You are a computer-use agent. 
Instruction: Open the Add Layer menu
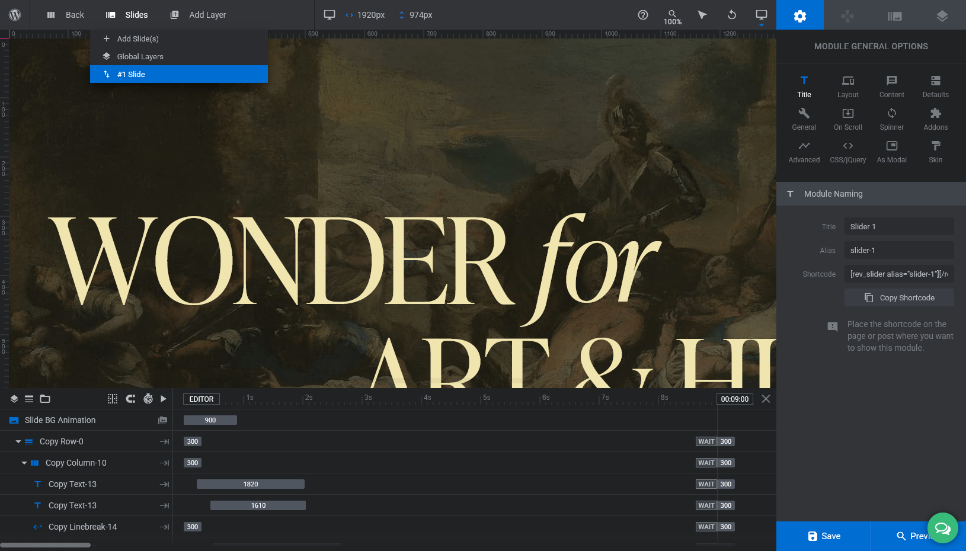point(198,15)
